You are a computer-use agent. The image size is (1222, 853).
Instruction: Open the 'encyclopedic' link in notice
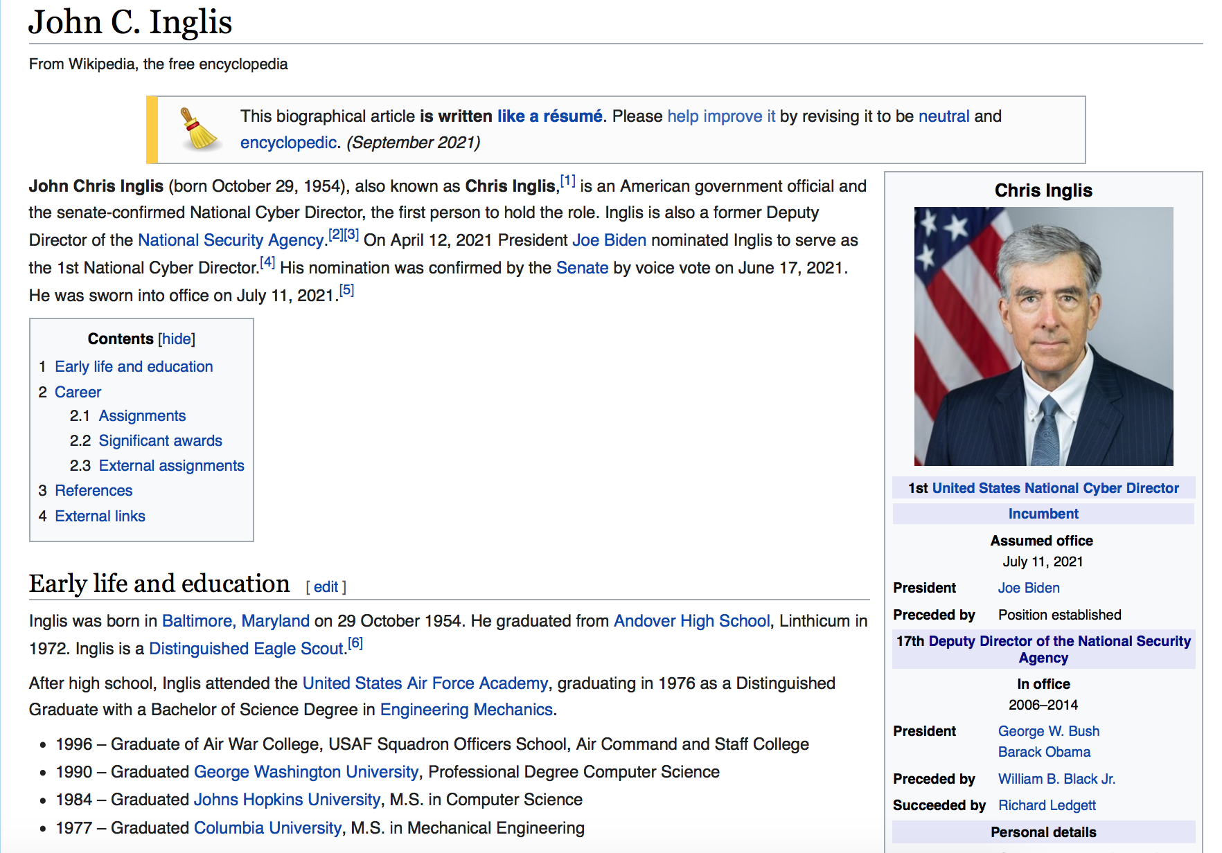point(288,143)
